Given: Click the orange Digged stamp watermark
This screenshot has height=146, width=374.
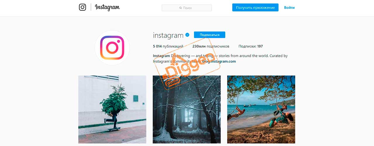Looking at the screenshot, I should click(x=188, y=69).
